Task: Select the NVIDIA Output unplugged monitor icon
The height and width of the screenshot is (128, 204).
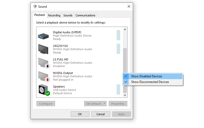Action: tap(44, 77)
